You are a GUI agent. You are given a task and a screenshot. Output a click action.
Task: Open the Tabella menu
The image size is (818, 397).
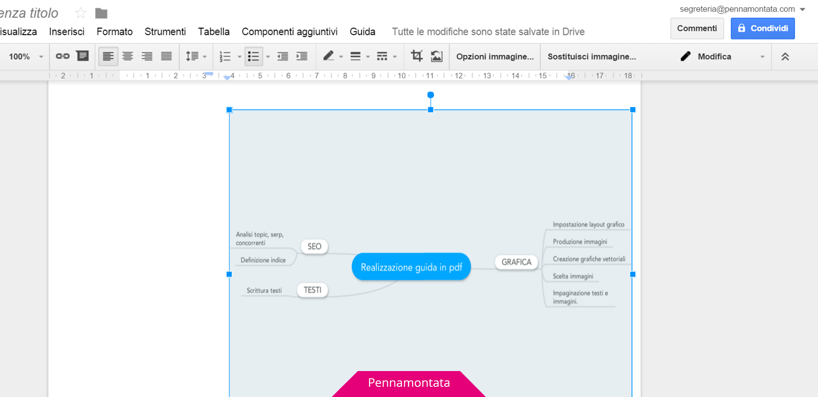click(214, 31)
